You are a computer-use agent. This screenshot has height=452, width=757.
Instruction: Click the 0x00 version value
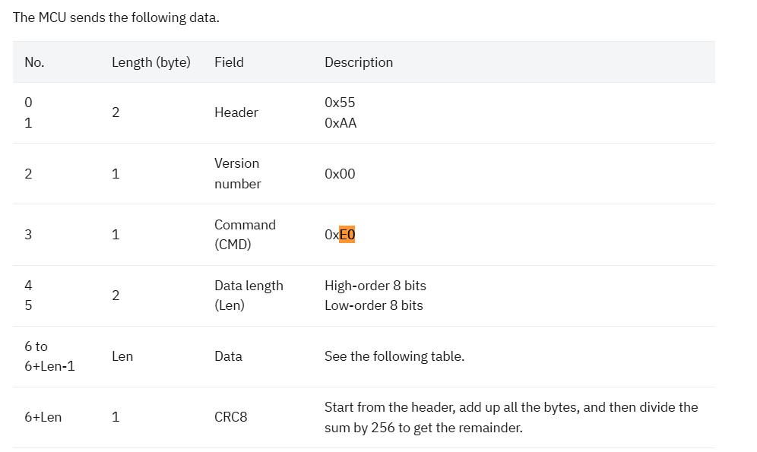click(340, 174)
